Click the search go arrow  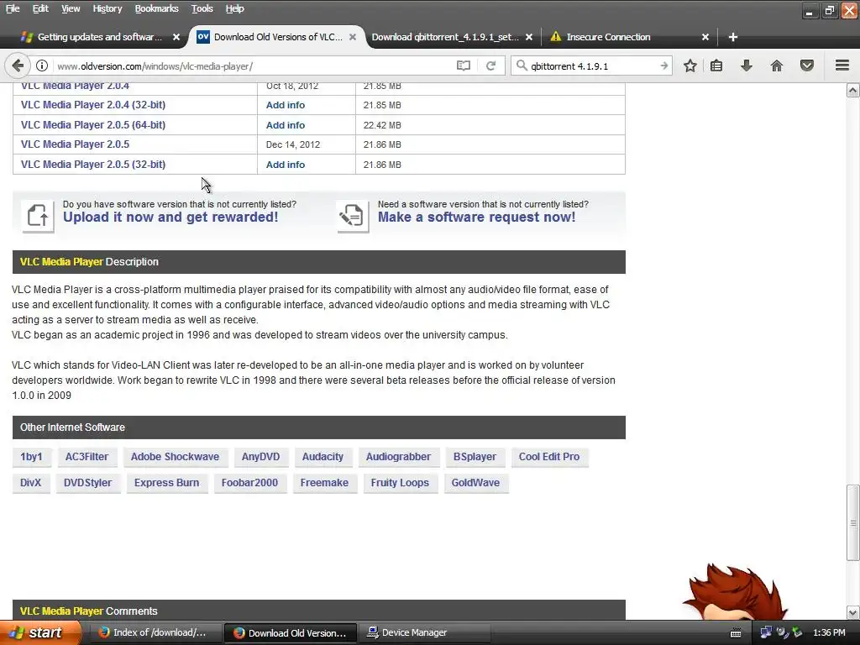pyautogui.click(x=663, y=66)
